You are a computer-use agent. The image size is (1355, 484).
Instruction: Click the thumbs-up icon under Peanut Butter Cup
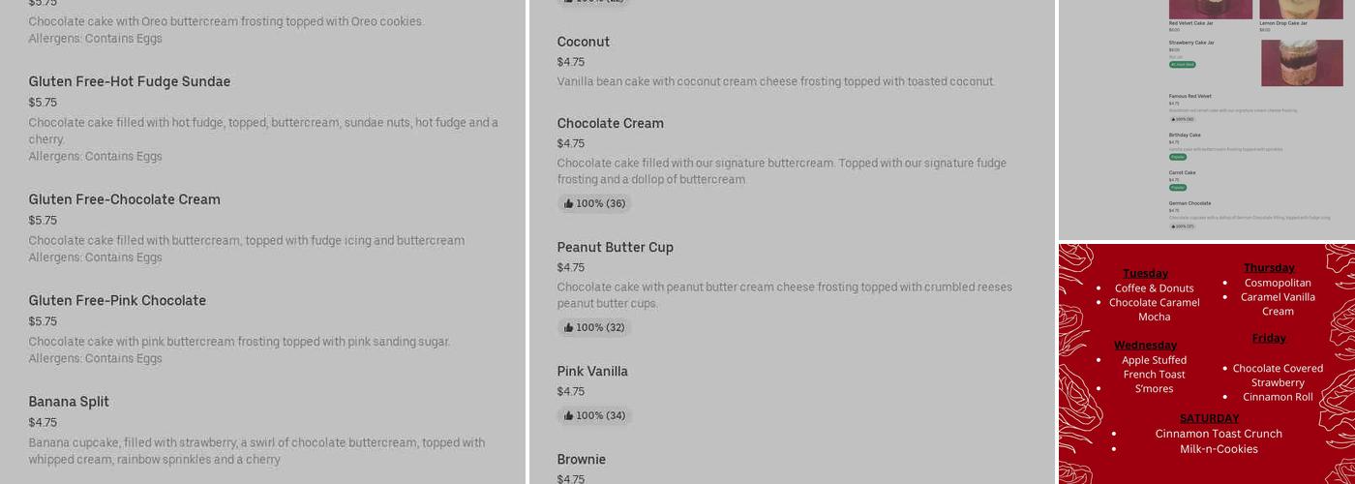(x=568, y=328)
